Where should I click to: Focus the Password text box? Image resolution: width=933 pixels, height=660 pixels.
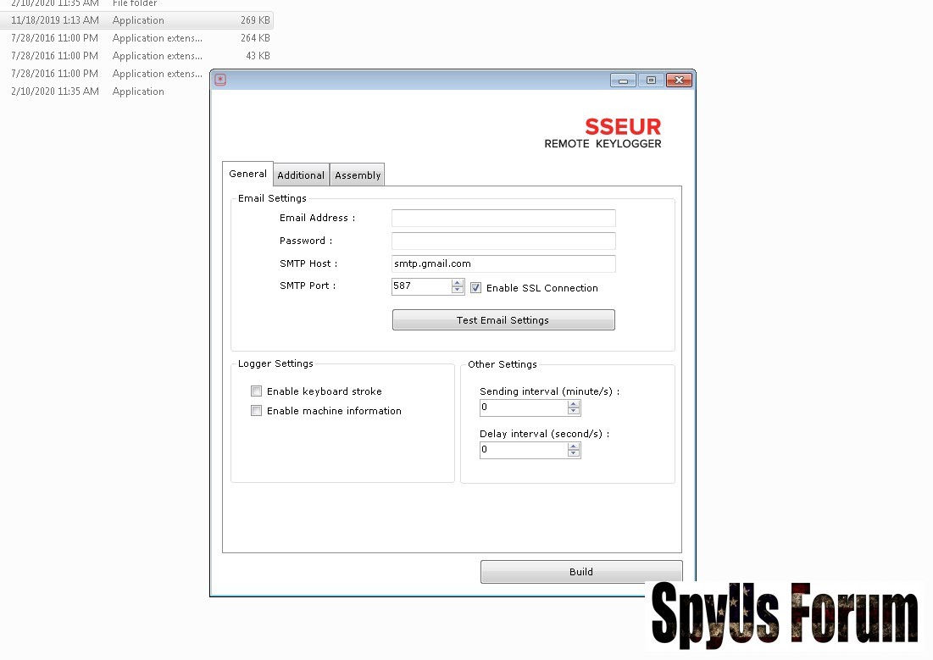(503, 241)
